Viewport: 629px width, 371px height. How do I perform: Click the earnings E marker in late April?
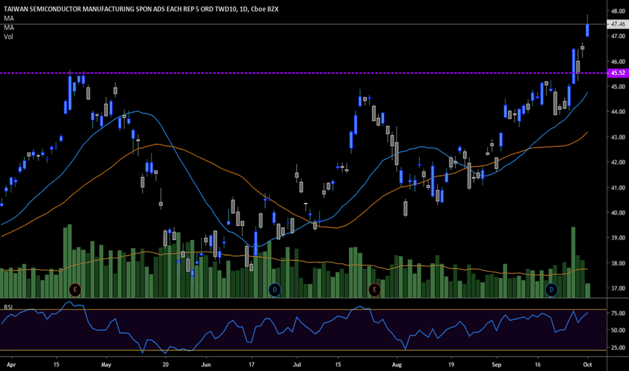75,289
